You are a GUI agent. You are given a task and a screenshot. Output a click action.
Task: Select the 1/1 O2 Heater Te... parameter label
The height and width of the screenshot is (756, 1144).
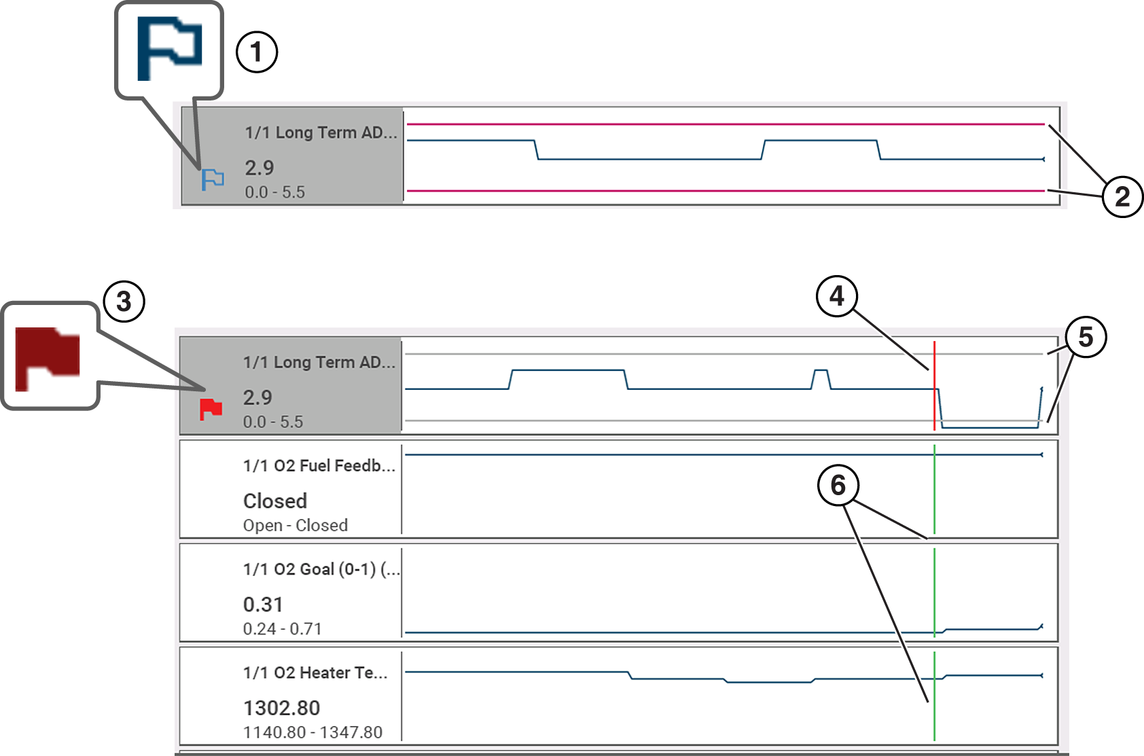(x=315, y=672)
